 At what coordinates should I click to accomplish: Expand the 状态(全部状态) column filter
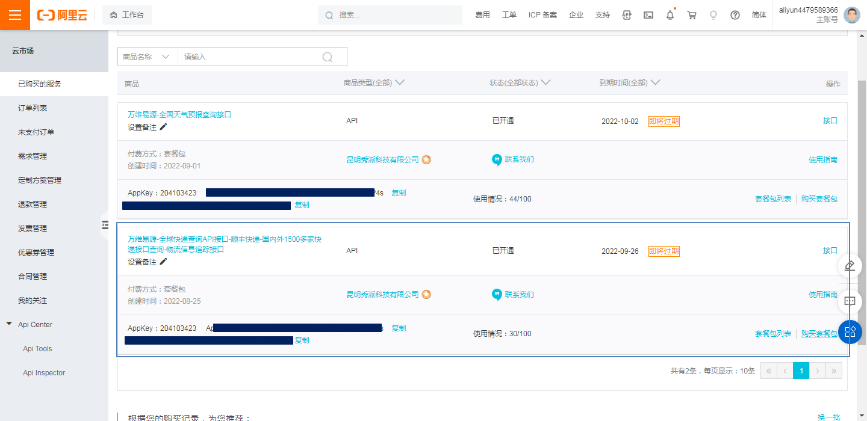pyautogui.click(x=520, y=83)
